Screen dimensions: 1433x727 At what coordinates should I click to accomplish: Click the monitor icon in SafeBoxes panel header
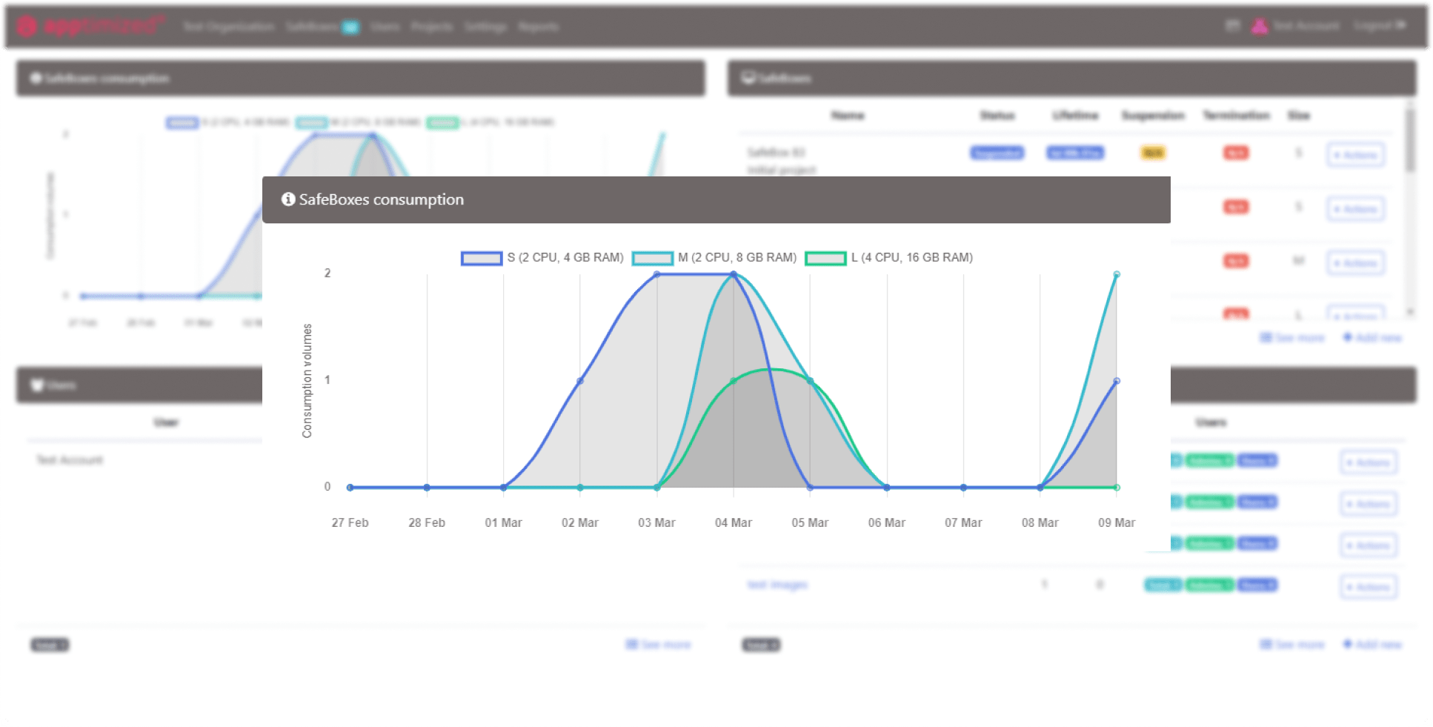click(748, 78)
